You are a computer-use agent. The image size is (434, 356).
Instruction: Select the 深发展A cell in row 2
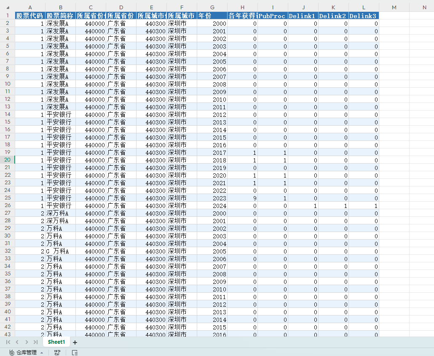pyautogui.click(x=60, y=23)
